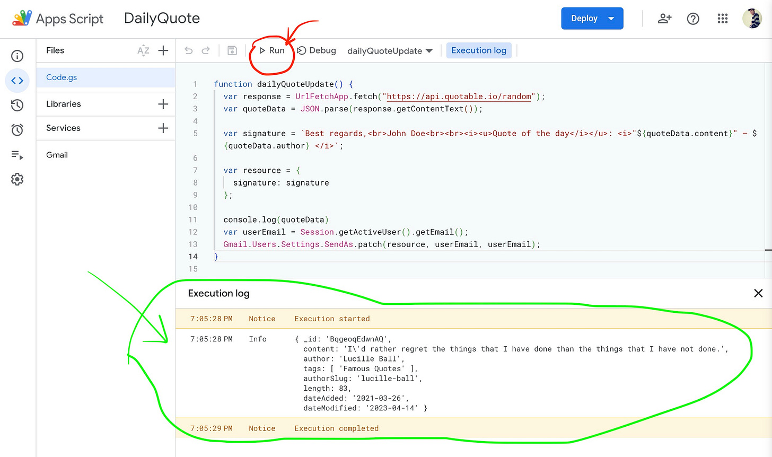772x457 pixels.
Task: Add a new file with the Files plus
Action: [163, 50]
